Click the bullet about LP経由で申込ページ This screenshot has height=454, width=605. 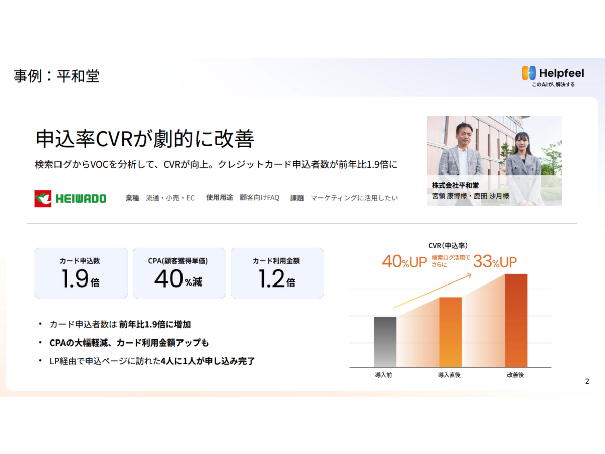152,361
